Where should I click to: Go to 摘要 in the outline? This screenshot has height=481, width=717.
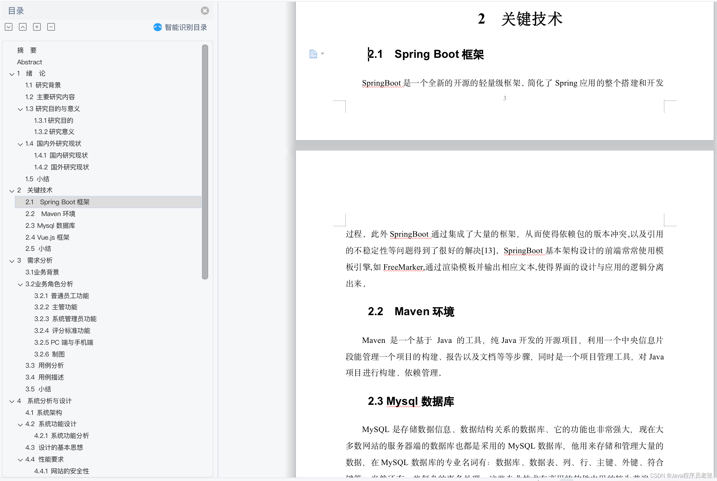[27, 50]
